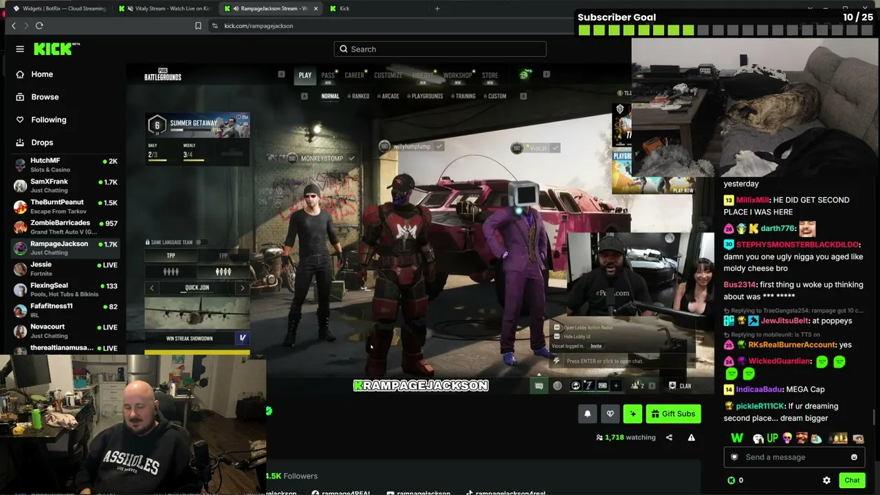Unfollow channel with broken heart button
Image resolution: width=880 pixels, height=495 pixels.
610,413
